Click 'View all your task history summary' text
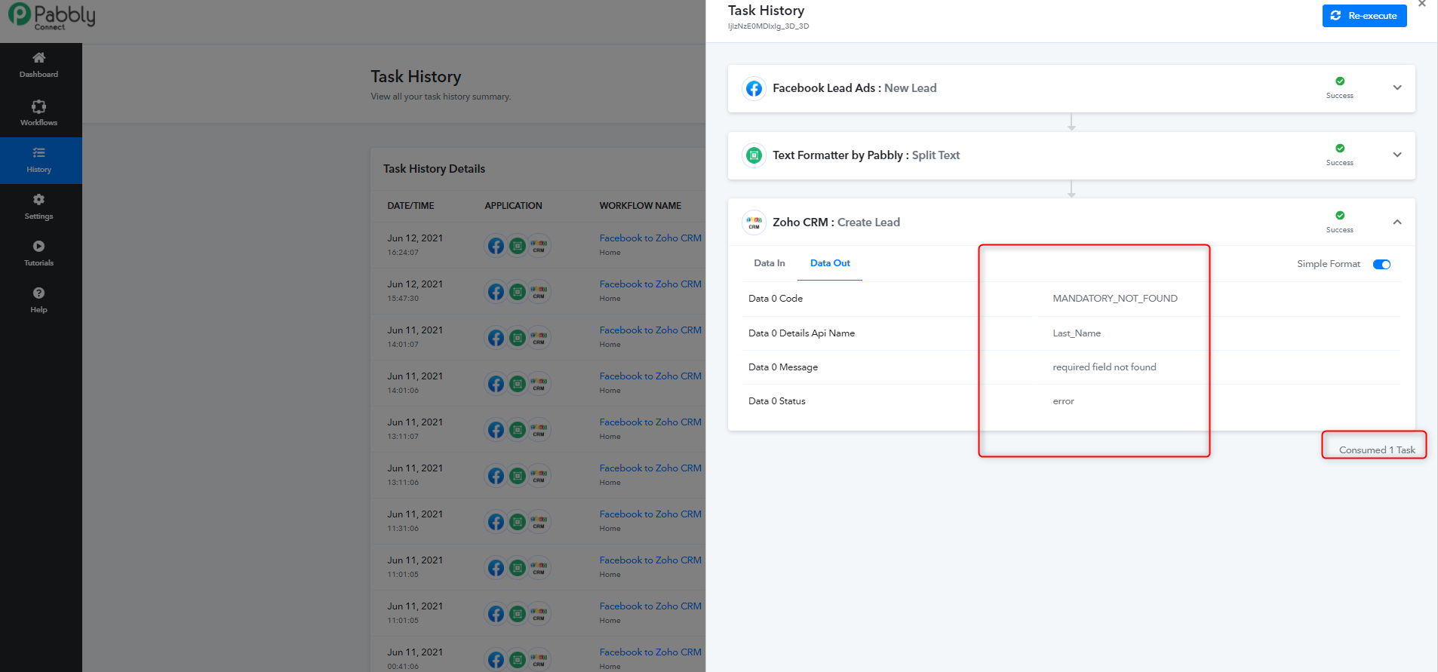This screenshot has width=1438, height=672. (441, 97)
